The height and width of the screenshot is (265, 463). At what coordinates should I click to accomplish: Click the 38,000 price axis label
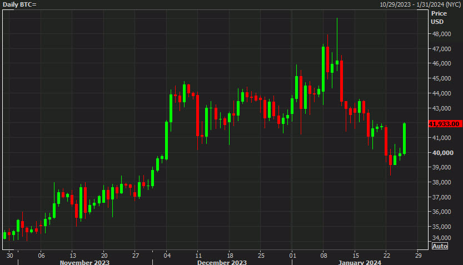pyautogui.click(x=441, y=182)
